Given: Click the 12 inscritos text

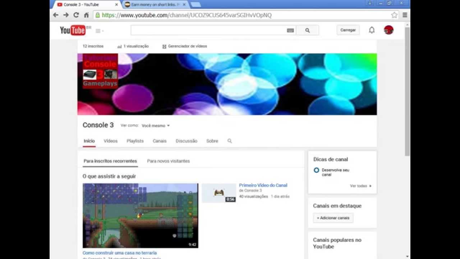Looking at the screenshot, I should pos(93,46).
